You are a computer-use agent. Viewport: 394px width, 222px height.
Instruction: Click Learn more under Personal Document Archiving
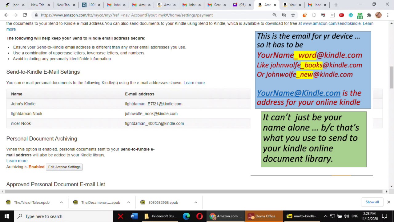pos(17,161)
